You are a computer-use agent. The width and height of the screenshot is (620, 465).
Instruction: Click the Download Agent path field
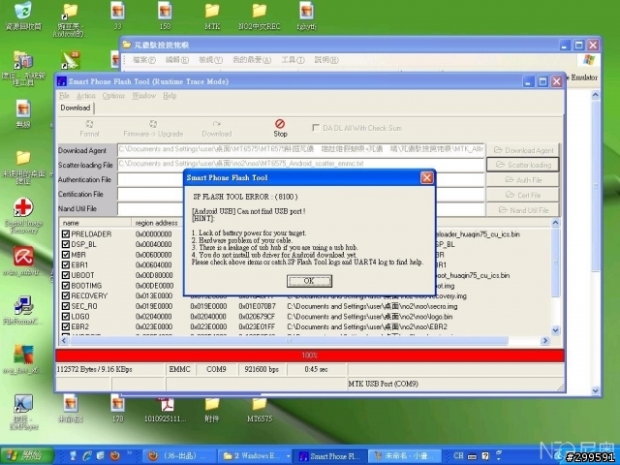coord(300,150)
